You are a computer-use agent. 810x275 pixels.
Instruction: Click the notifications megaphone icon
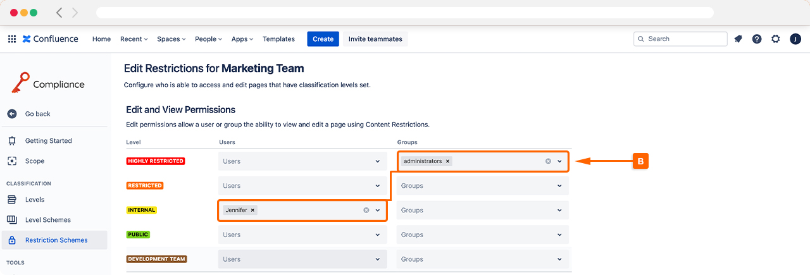pyautogui.click(x=738, y=39)
